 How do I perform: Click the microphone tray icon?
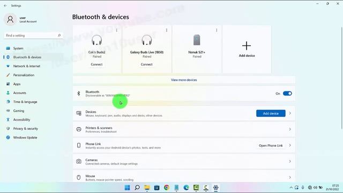(x=303, y=188)
